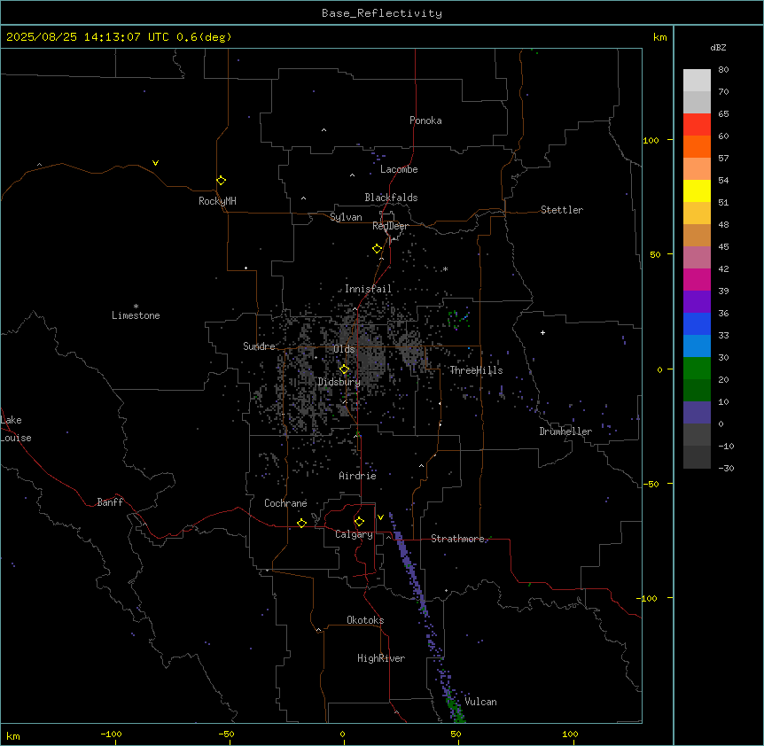Click the yellow diamond marker below Cochrane

point(301,524)
